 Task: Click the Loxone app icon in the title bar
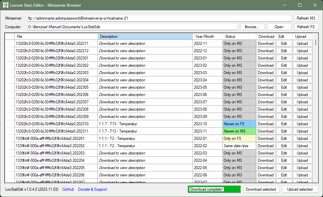click(6, 5)
